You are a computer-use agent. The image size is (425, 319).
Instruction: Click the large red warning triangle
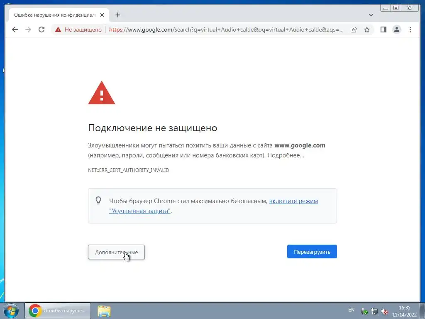coord(102,93)
